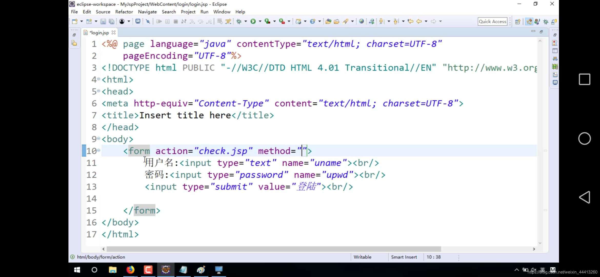Screen dimensions: 600x277
Task: Click the editor scroll-right arrow
Action: [534, 249]
